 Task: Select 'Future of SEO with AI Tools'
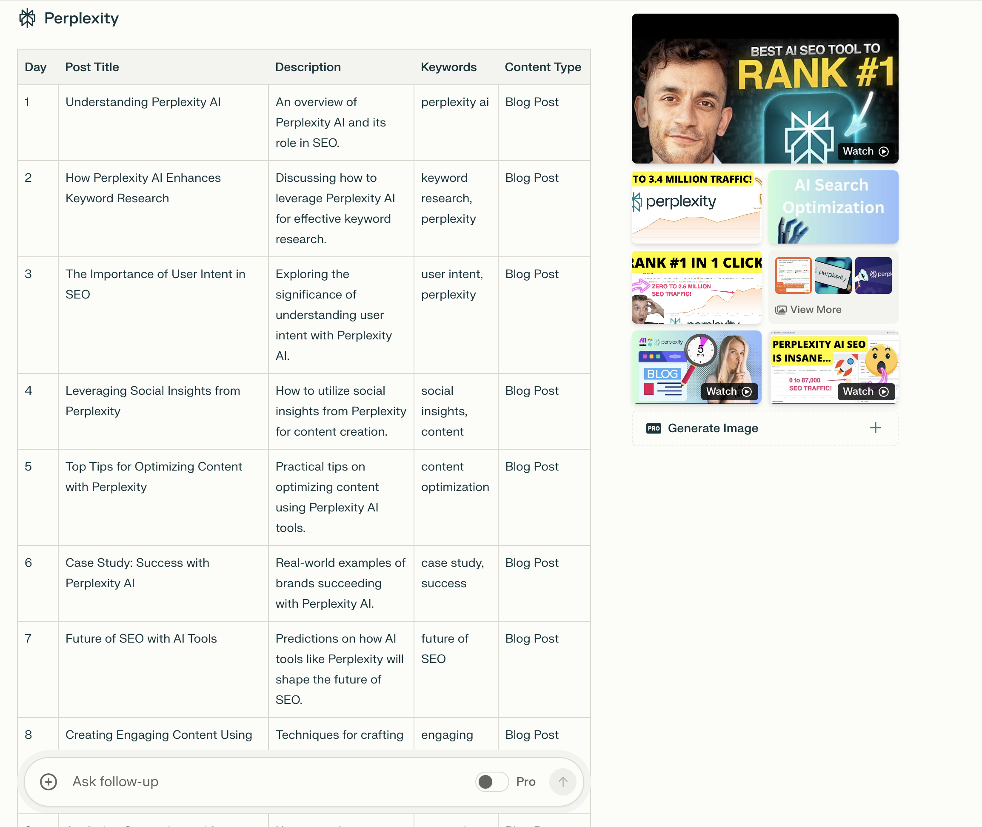pyautogui.click(x=141, y=638)
